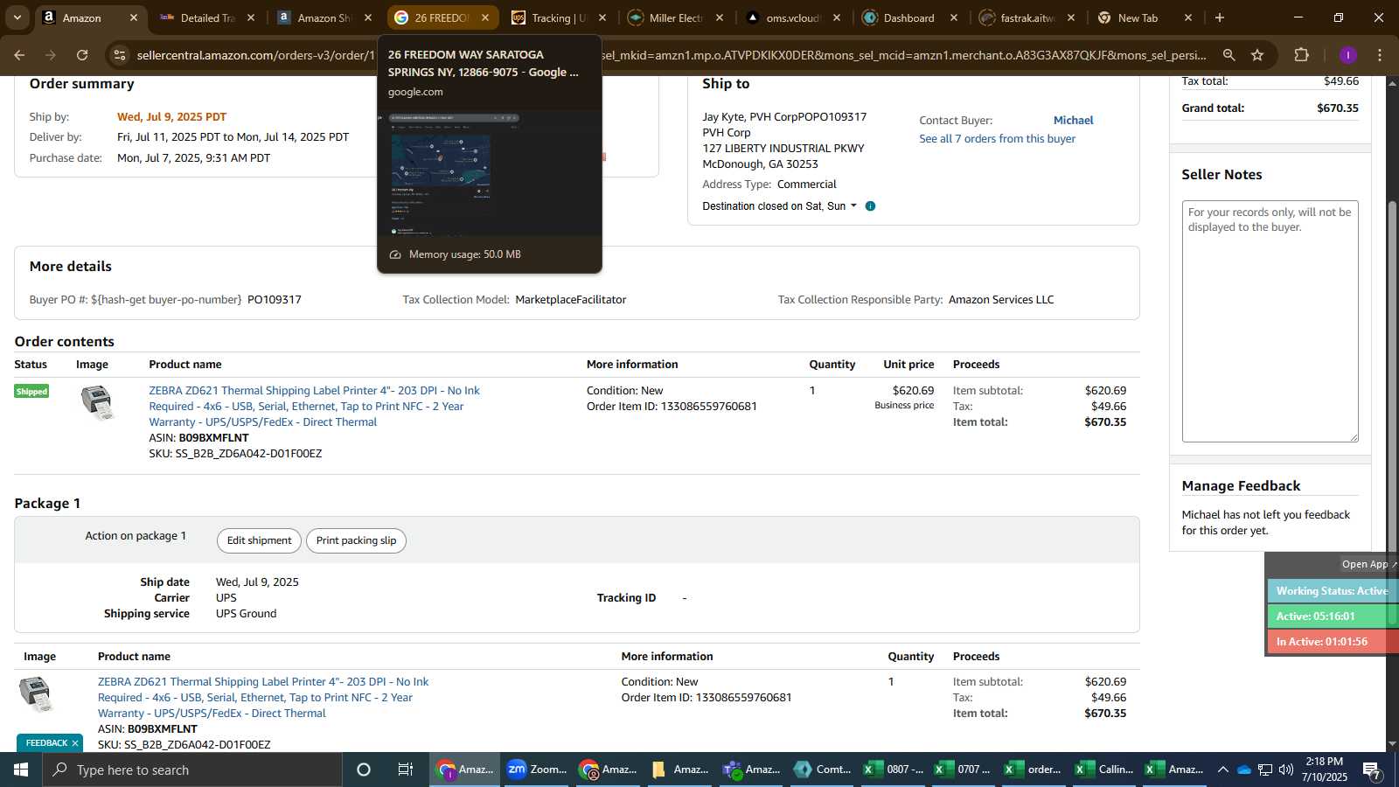Open Cortana from the taskbar

(x=364, y=770)
